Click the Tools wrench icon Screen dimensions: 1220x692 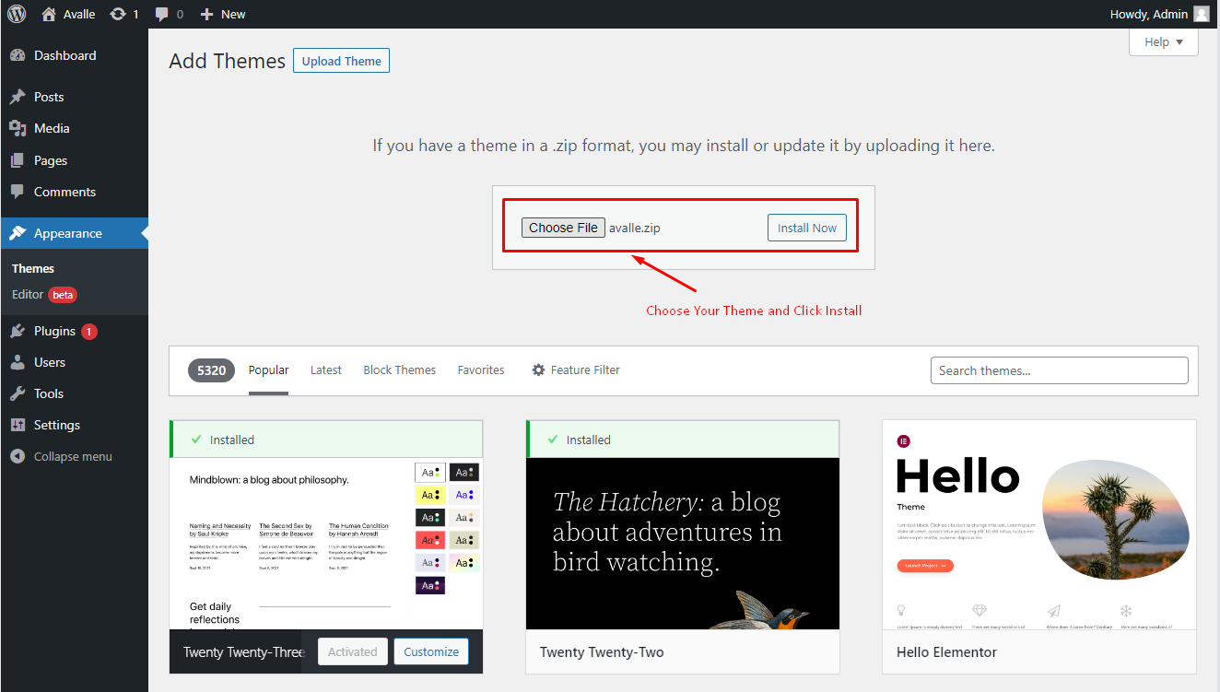pos(18,393)
